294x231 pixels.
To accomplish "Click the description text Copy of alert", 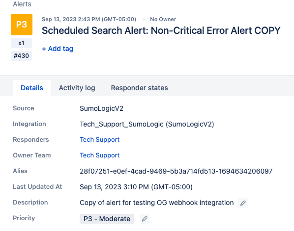I will pyautogui.click(x=157, y=203).
